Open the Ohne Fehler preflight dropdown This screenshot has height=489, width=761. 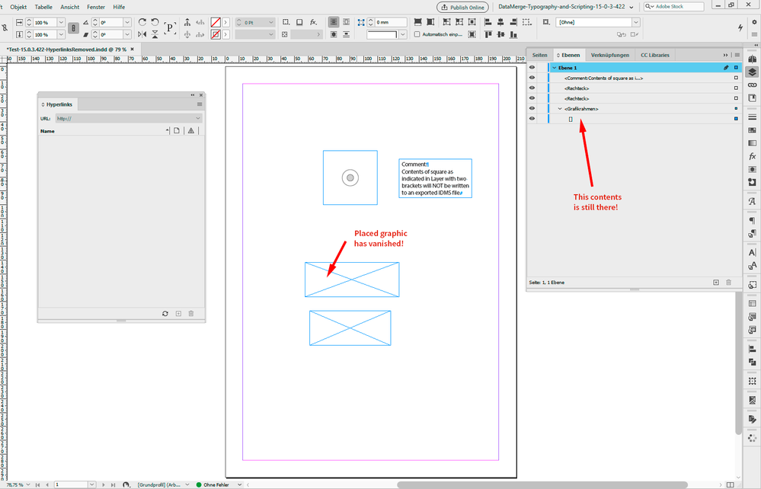pos(239,484)
